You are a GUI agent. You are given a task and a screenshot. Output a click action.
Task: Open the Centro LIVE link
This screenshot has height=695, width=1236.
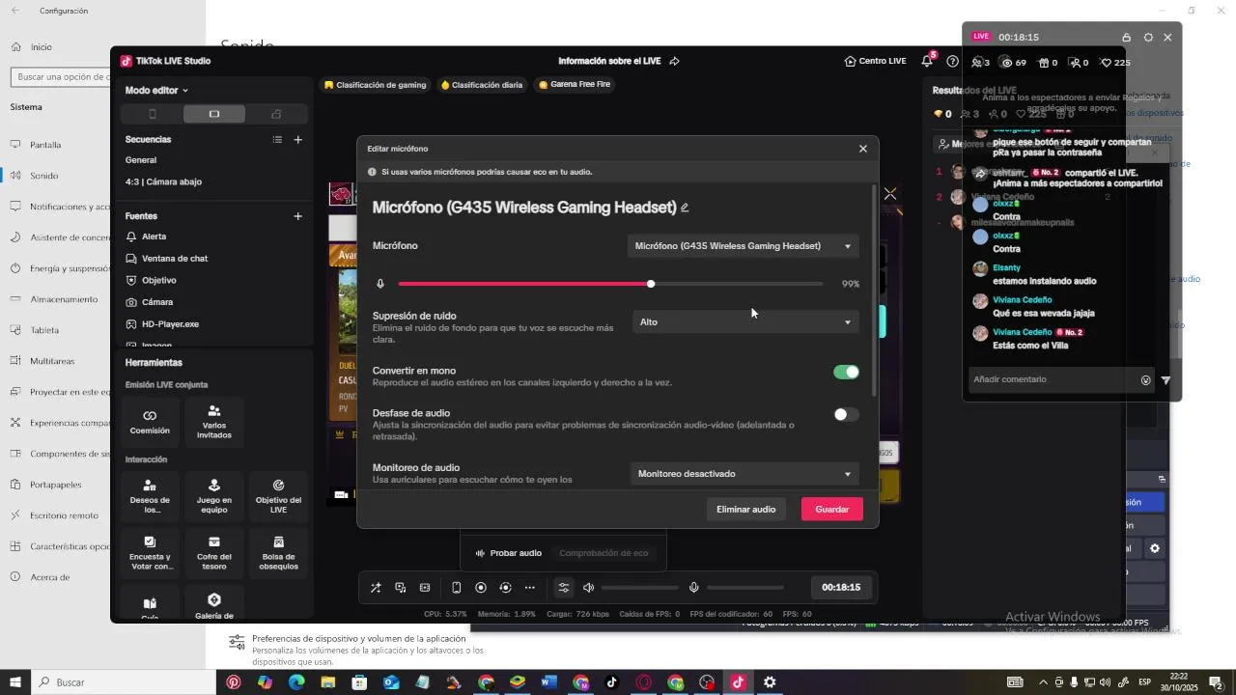point(875,61)
